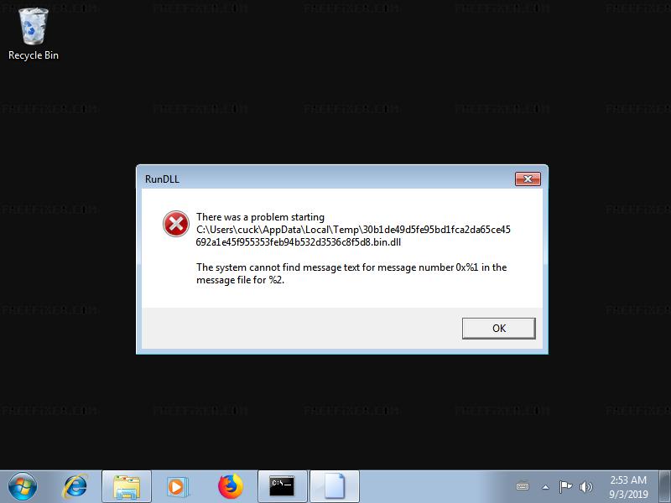Select the blank document taskbar item
Image resolution: width=671 pixels, height=503 pixels.
pos(335,487)
